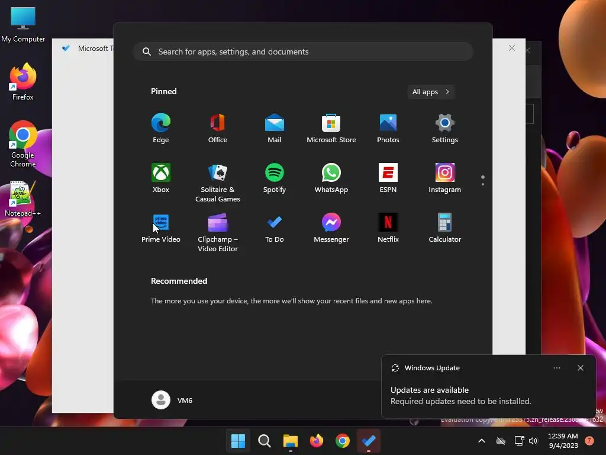The image size is (606, 455).
Task: Click the OneDrive tray icon
Action: (501, 441)
